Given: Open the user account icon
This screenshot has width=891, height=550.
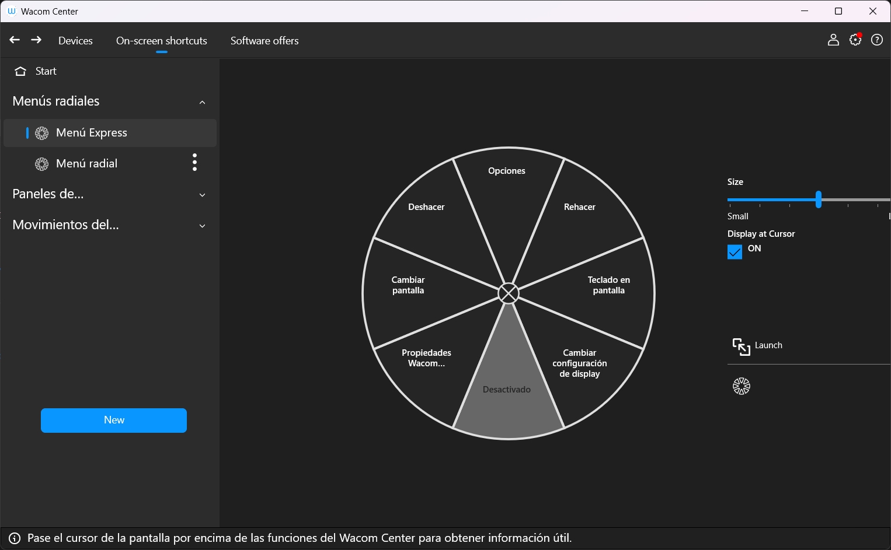Looking at the screenshot, I should [x=833, y=40].
